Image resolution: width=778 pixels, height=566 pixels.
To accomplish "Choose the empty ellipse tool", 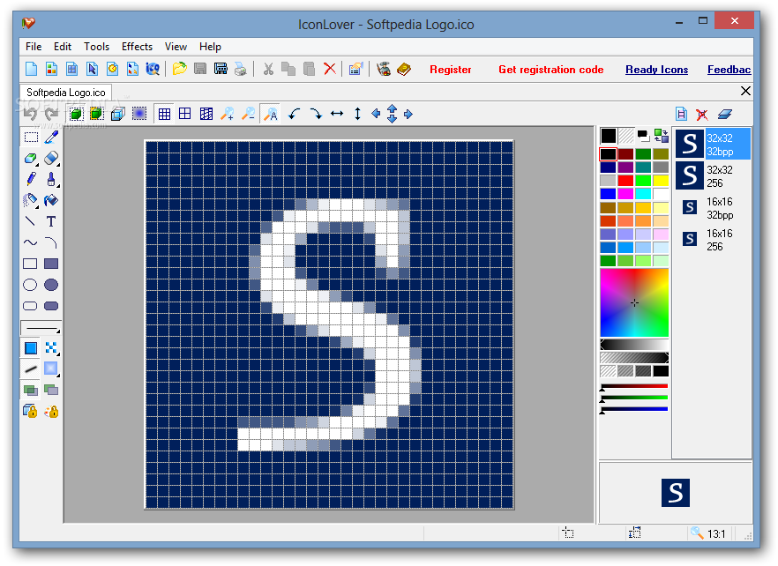I will 31,285.
